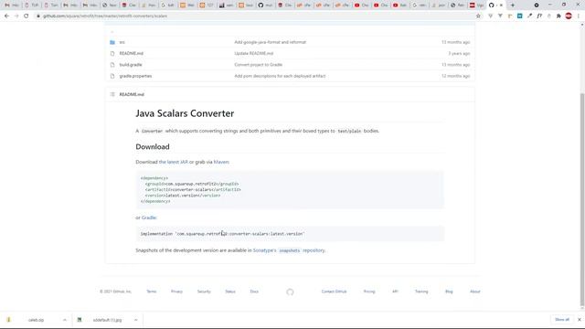Switch to the first browser tab

pos(11,5)
